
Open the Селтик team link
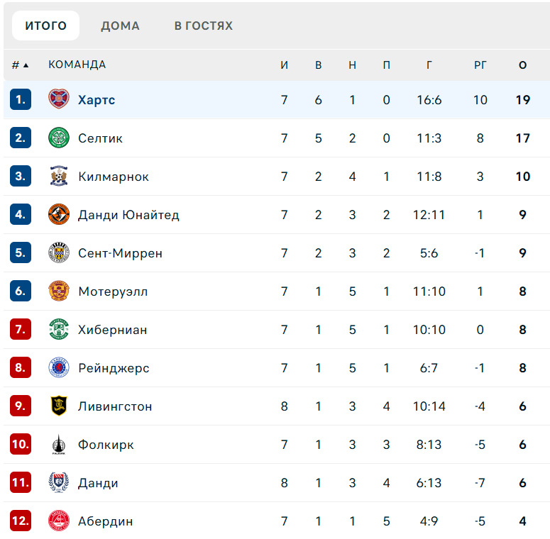tap(100, 138)
